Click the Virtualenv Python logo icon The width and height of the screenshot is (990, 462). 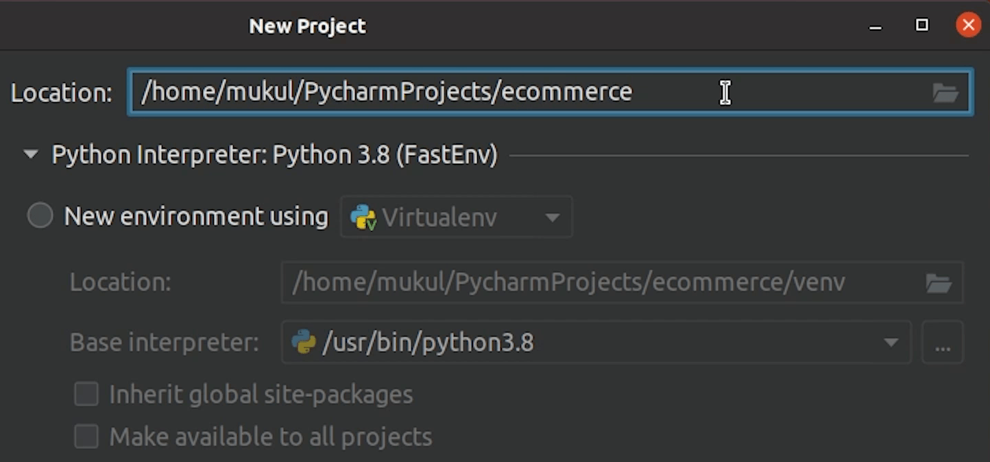[x=362, y=217]
